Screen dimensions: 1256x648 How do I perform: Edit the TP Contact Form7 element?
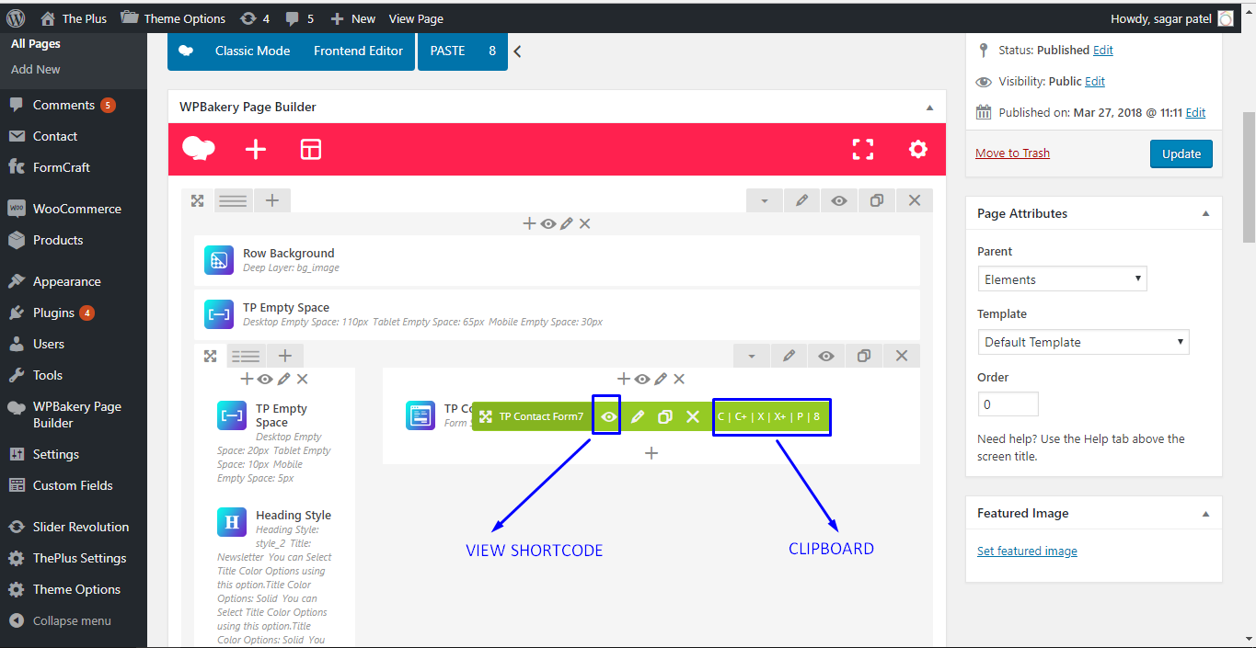click(637, 416)
